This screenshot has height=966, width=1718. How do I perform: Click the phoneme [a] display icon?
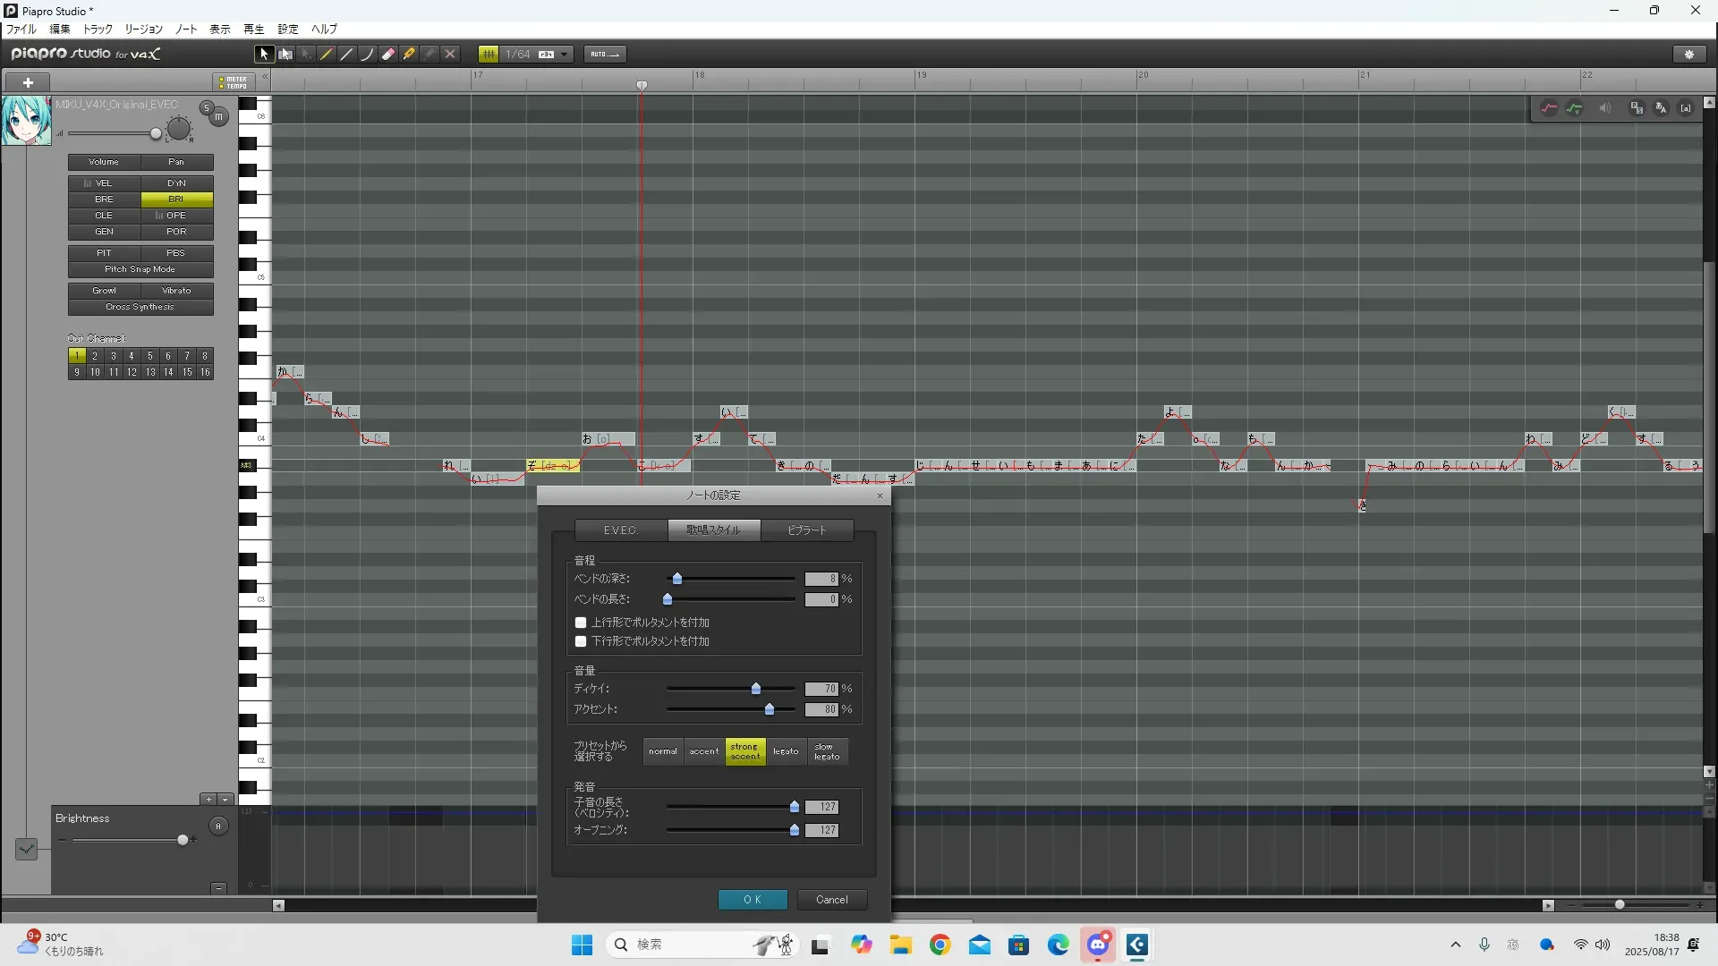point(1686,108)
